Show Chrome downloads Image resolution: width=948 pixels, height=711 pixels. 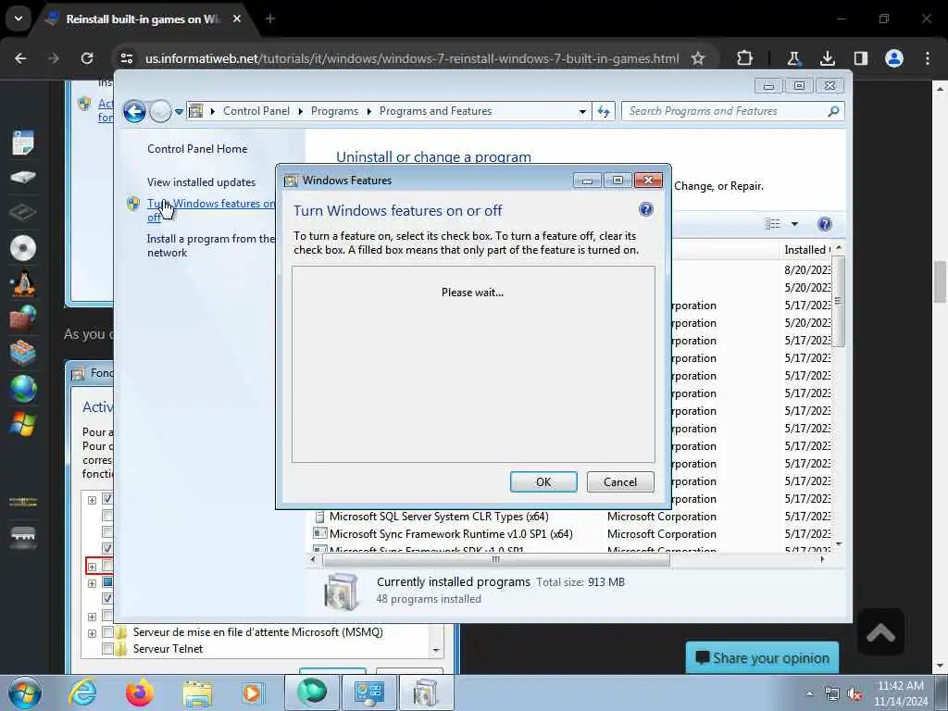827,58
